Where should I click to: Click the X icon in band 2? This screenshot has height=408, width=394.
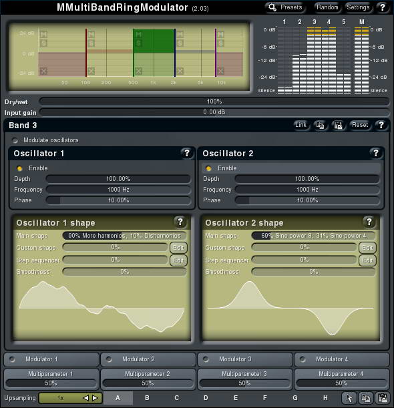coord(91,71)
